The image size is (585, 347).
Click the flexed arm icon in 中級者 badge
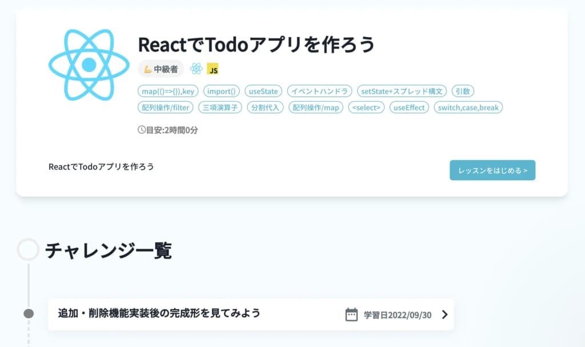tap(148, 69)
